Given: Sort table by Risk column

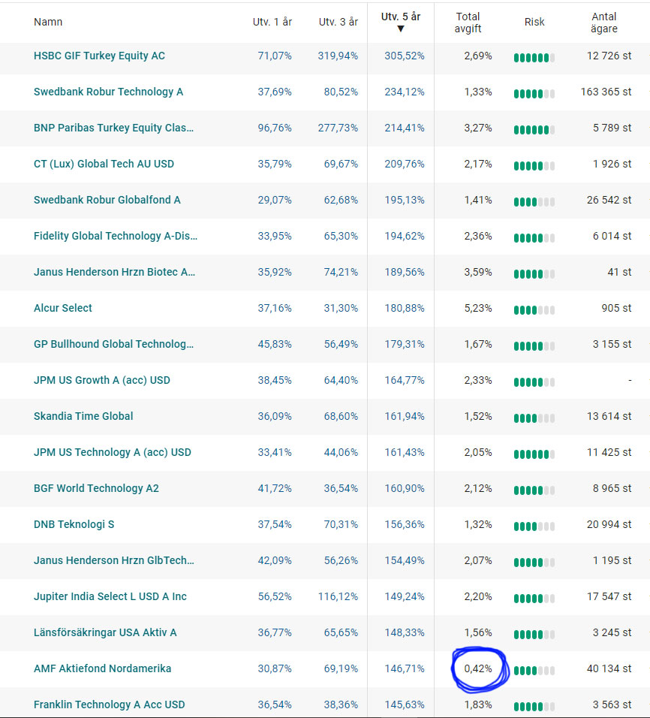Looking at the screenshot, I should pos(534,22).
